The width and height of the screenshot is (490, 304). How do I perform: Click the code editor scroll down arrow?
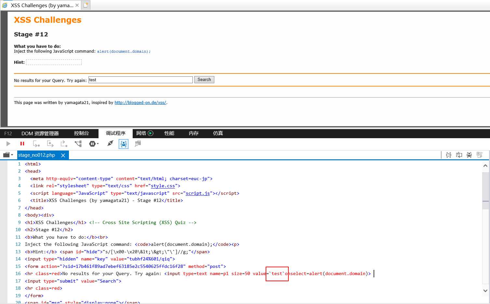click(x=485, y=291)
